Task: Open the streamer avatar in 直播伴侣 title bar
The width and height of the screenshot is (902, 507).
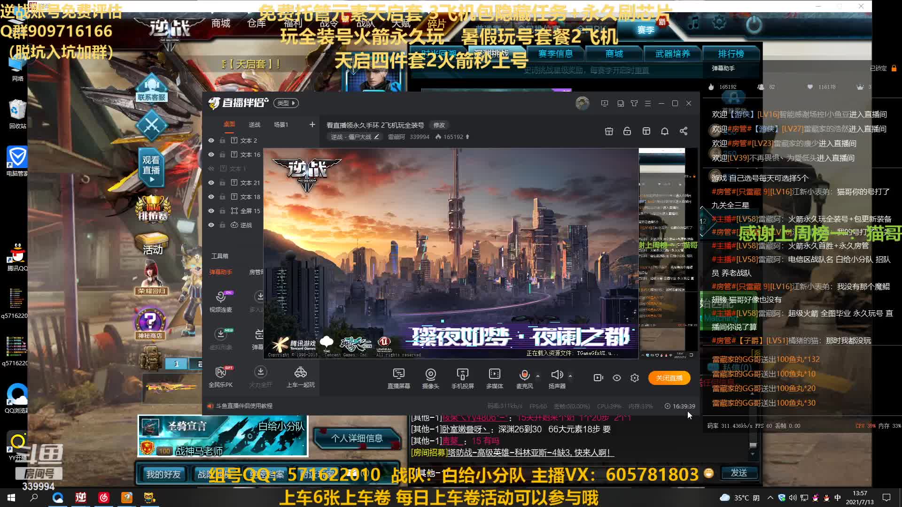Action: click(x=583, y=103)
